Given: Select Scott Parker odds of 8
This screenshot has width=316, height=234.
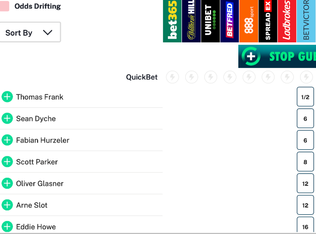Looking at the screenshot, I should coord(305,162).
